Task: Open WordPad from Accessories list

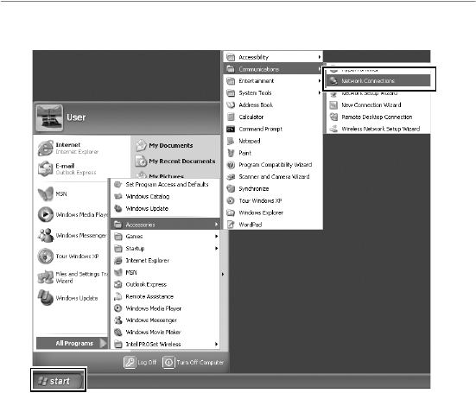Action: tap(273, 225)
